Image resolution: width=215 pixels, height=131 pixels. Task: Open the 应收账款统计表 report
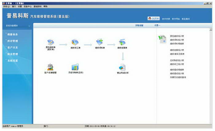(x=177, y=60)
